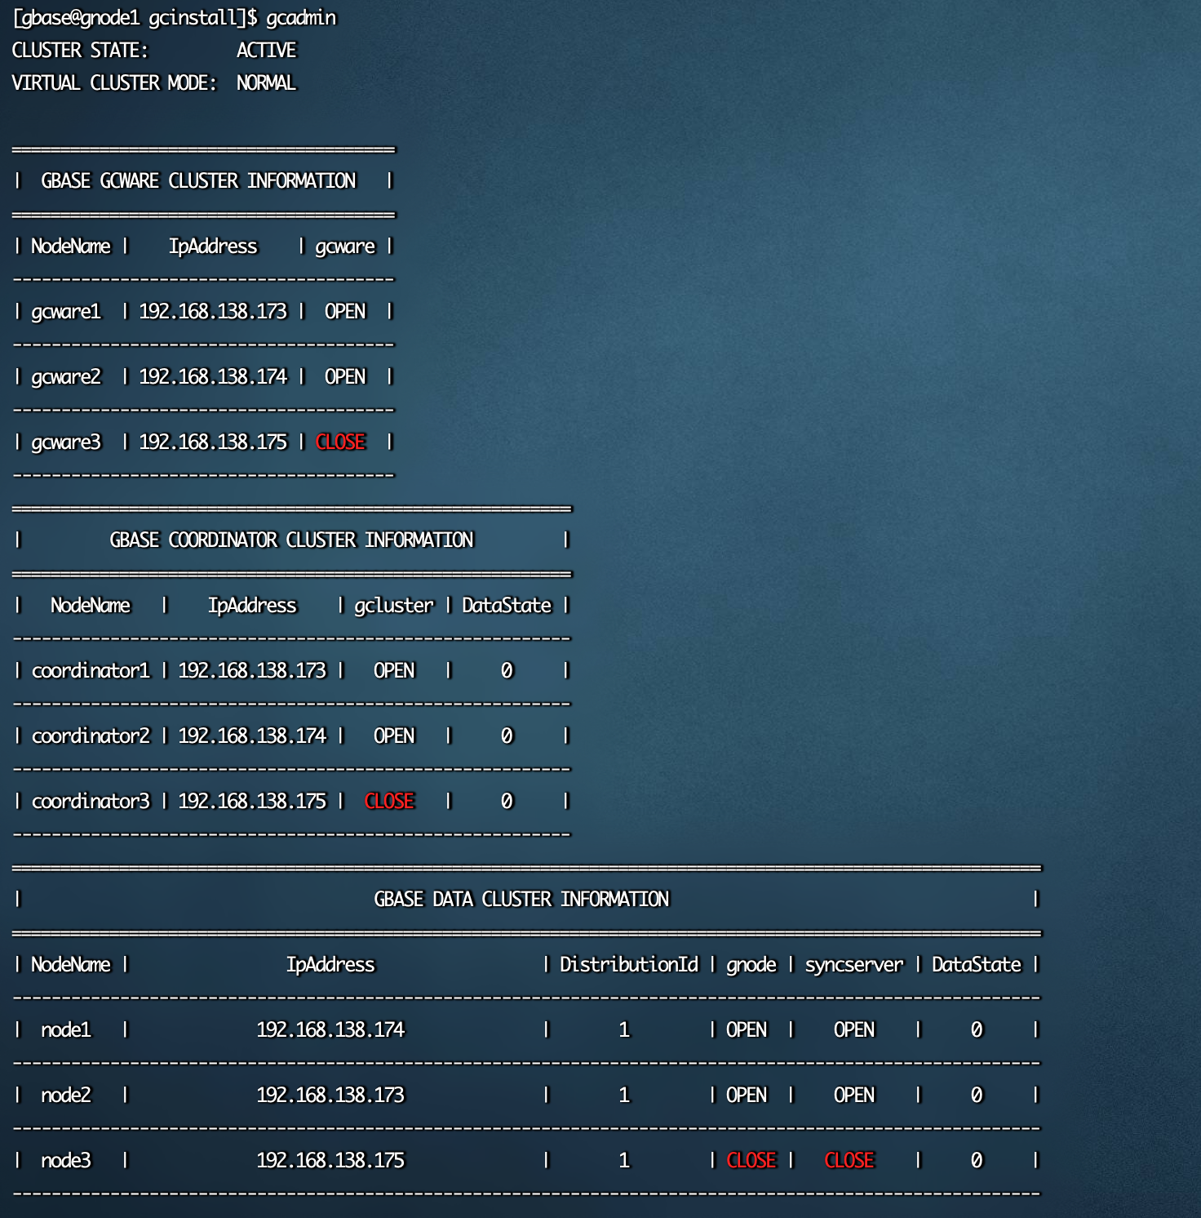Click the gcware status column header

[x=345, y=247]
